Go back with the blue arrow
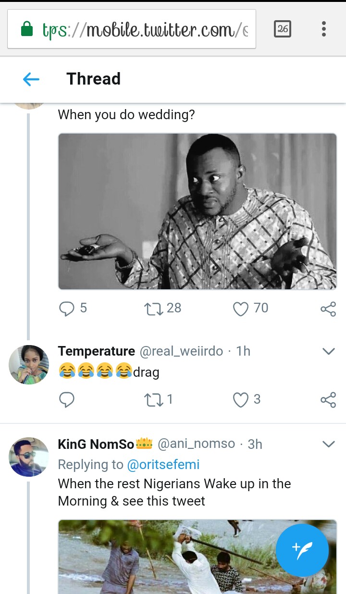Image resolution: width=346 pixels, height=594 pixels. (x=31, y=79)
